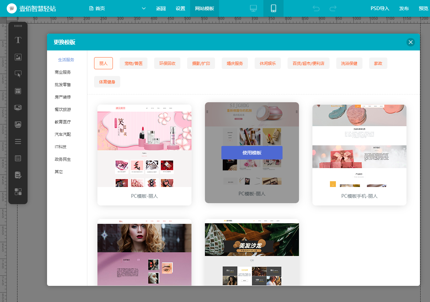
Task: Filter by 家政 tag
Action: click(378, 63)
